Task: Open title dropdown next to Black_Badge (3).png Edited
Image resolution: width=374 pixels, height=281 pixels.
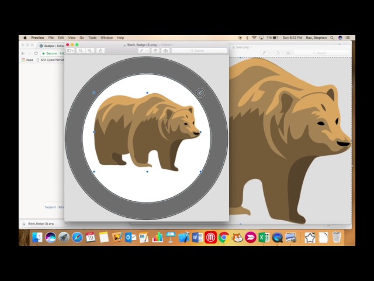Action: (173, 44)
